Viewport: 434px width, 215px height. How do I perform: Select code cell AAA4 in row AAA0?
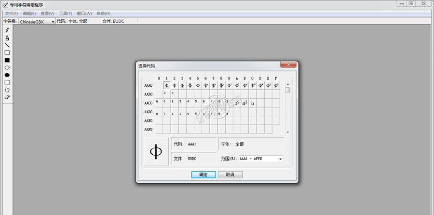[190, 86]
